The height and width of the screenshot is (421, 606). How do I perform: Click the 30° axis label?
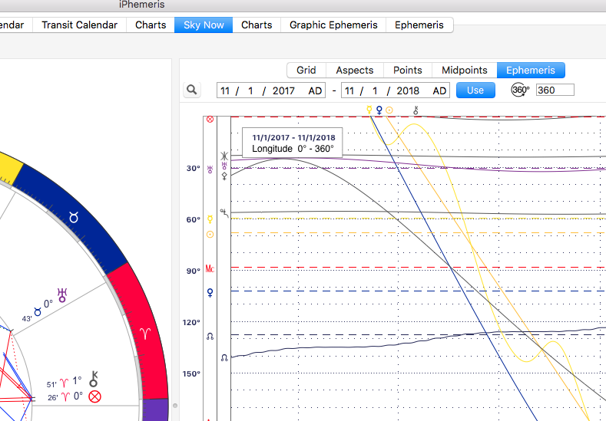coord(194,169)
